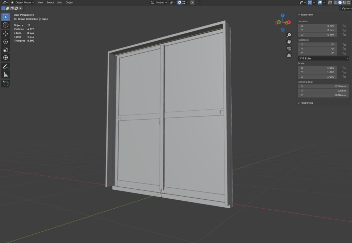Switch to material preview shading
Viewport: 352px width, 243px height.
[x=344, y=2]
